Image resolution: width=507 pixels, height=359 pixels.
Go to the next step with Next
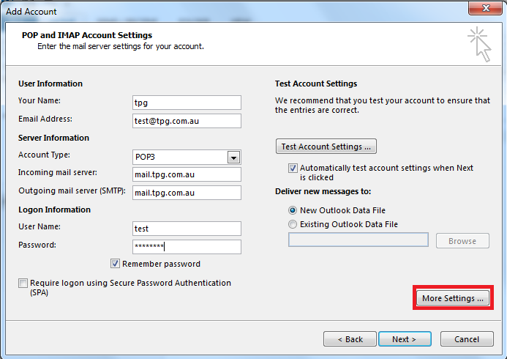pyautogui.click(x=405, y=339)
